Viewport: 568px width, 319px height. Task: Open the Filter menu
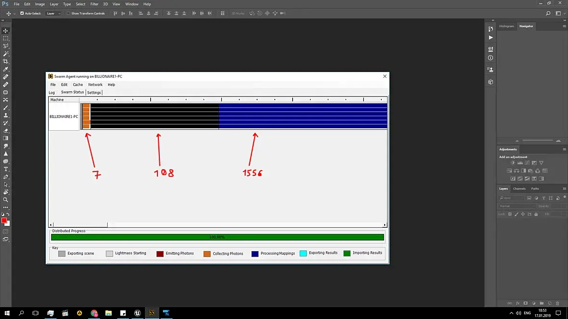(94, 4)
